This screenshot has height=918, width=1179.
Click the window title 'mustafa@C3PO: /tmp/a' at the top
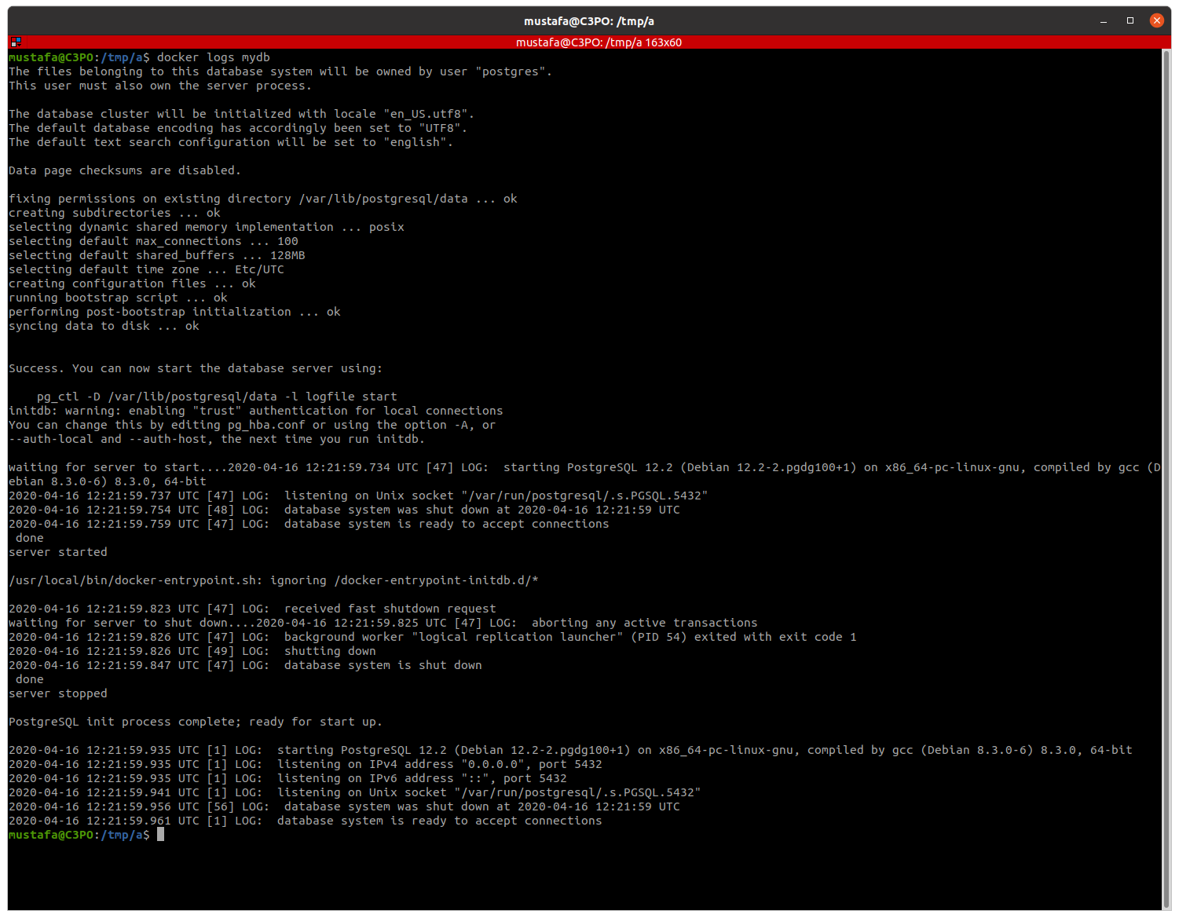pyautogui.click(x=589, y=21)
